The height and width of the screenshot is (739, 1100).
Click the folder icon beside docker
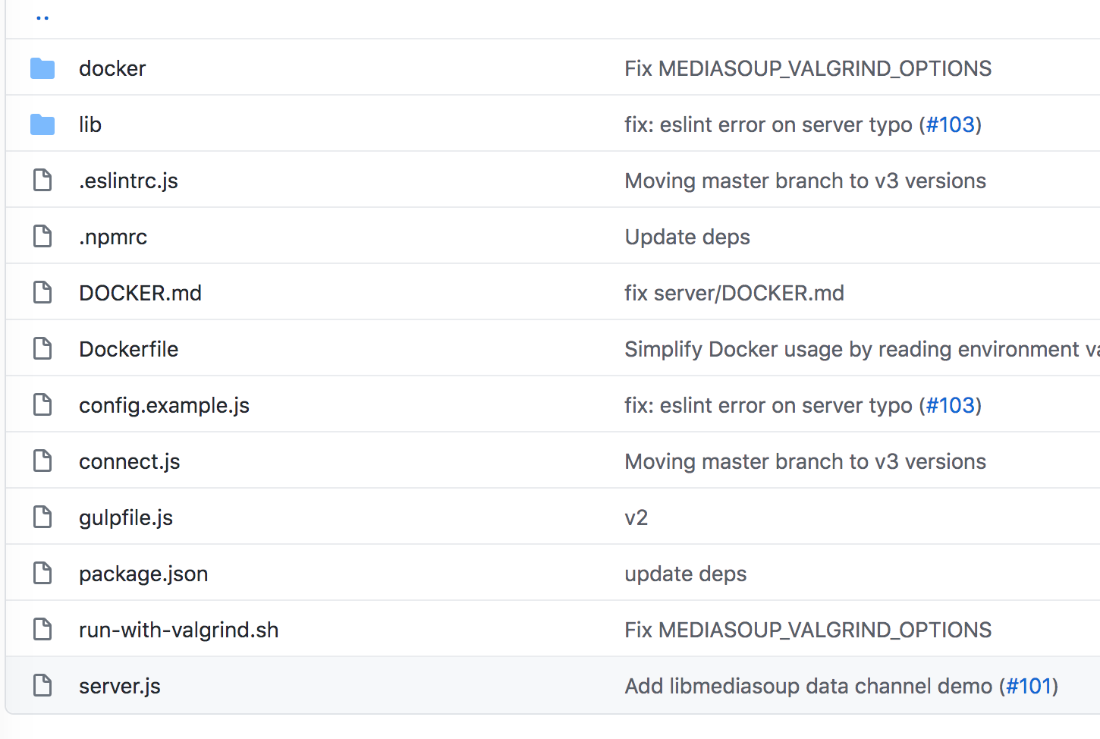42,68
